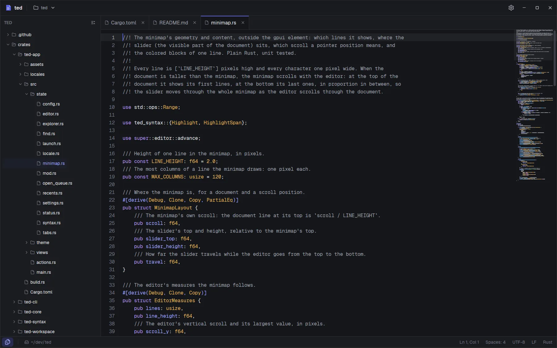Screen dimensions: 557x348
Task: Open syntax.rs file
Action: pyautogui.click(x=51, y=223)
